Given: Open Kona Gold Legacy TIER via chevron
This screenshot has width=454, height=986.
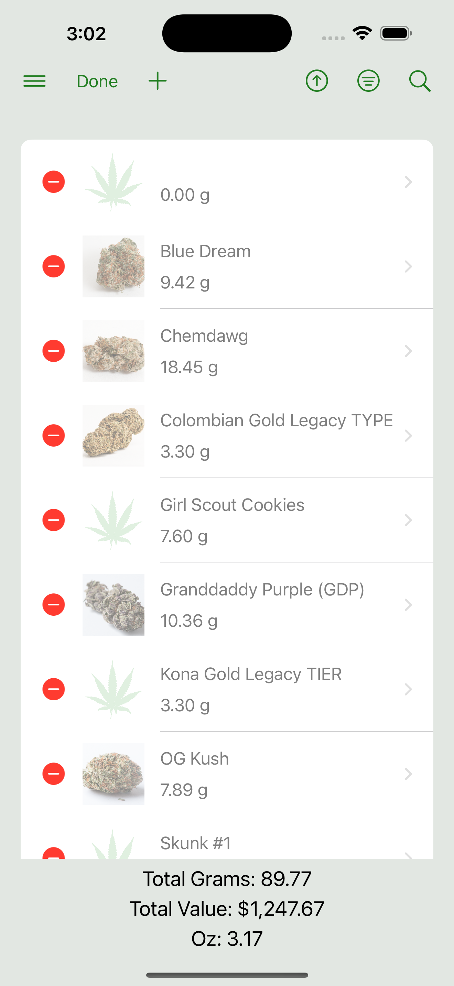Looking at the screenshot, I should click(x=408, y=689).
